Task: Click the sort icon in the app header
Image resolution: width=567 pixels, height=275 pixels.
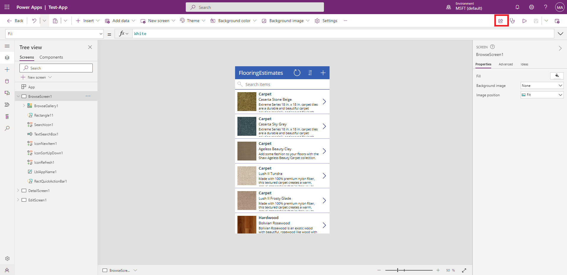Action: point(310,73)
